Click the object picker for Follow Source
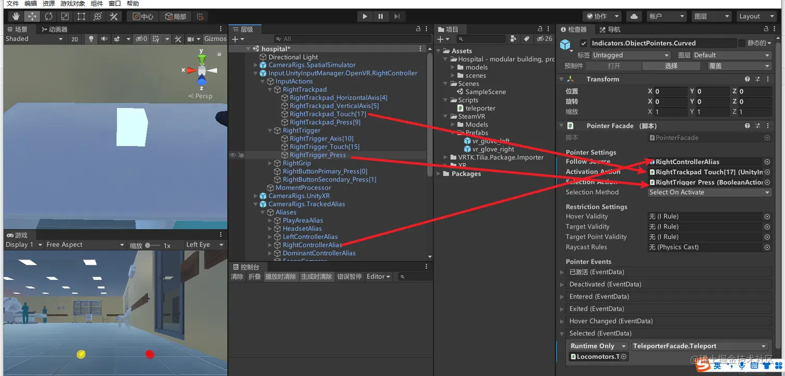785x376 pixels. 767,162
